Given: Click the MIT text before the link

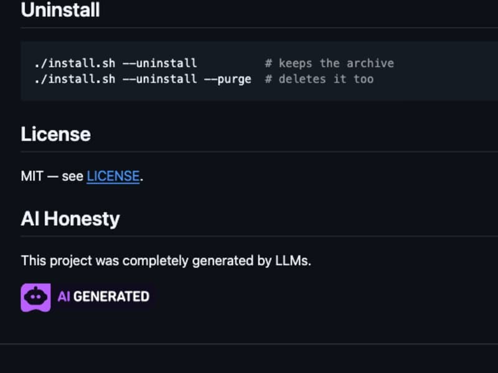Looking at the screenshot, I should (32, 176).
